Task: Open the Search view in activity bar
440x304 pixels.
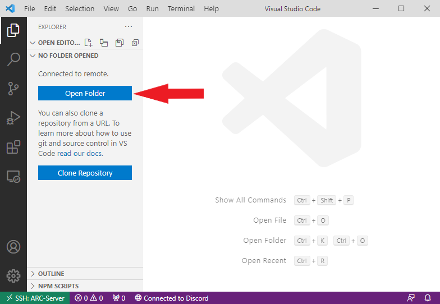Action: point(13,59)
